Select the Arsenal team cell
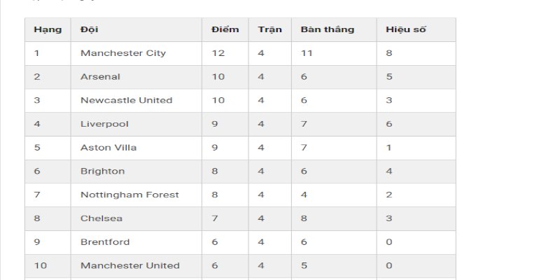Image resolution: width=560 pixels, height=280 pixels. coord(136,77)
